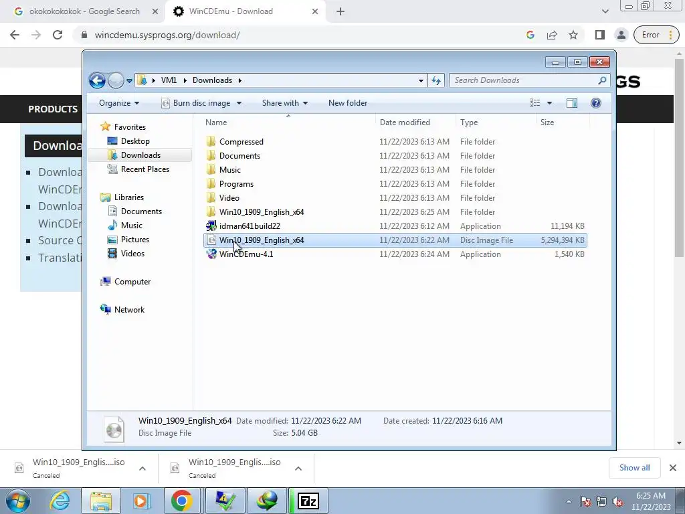Open Windows Start menu
The height and width of the screenshot is (514, 685).
18,501
